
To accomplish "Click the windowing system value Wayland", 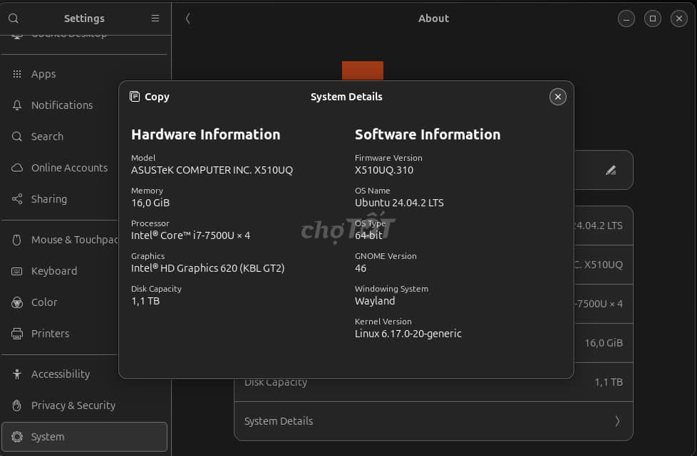I will [375, 301].
